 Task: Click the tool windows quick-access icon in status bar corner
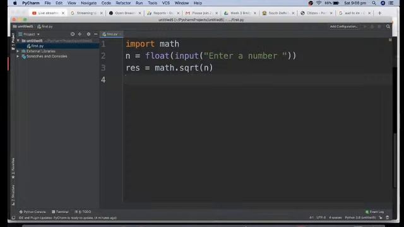[13, 218]
